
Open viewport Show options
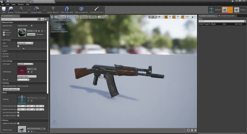(x=76, y=17)
